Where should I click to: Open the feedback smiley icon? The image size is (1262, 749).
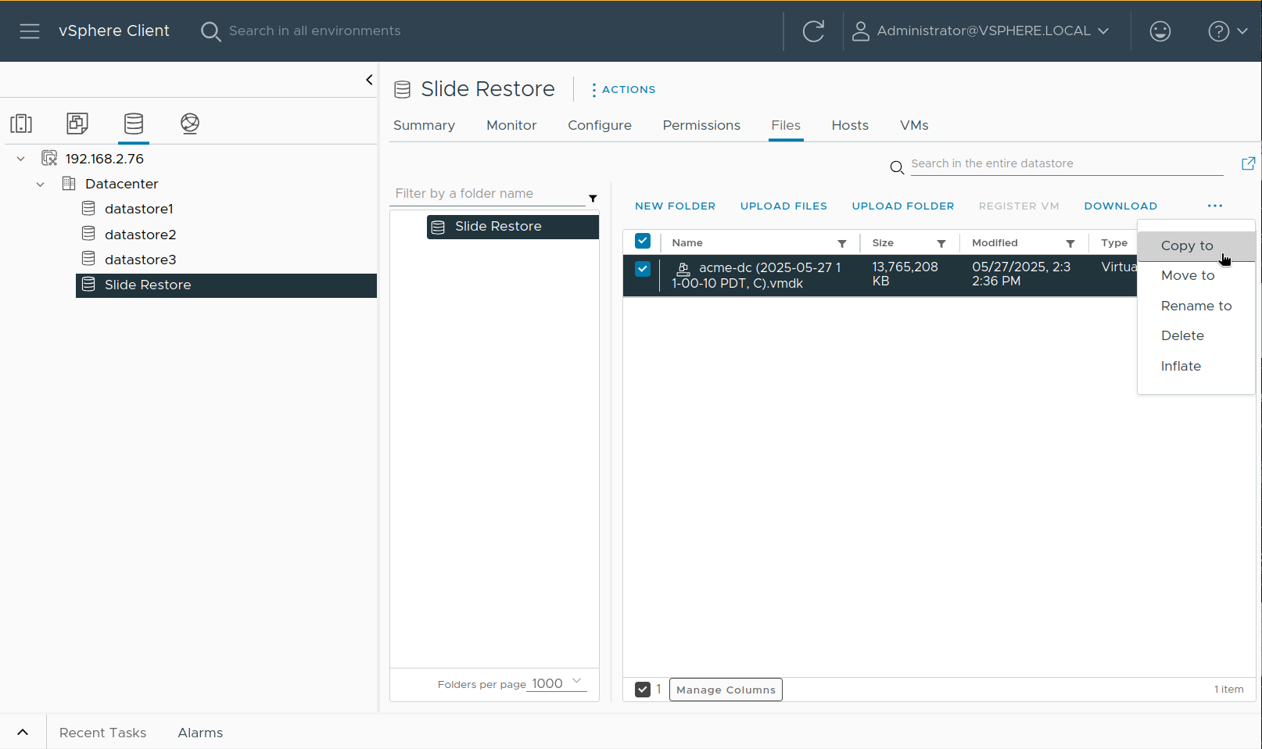point(1160,31)
